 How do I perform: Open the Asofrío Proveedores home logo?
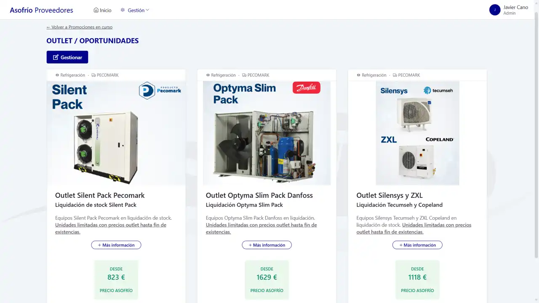41,10
